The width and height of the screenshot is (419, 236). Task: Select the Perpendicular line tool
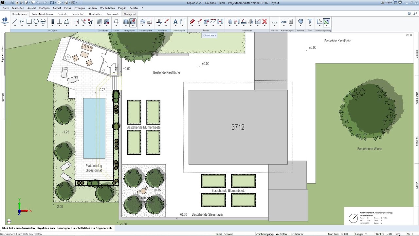[x=60, y=22]
